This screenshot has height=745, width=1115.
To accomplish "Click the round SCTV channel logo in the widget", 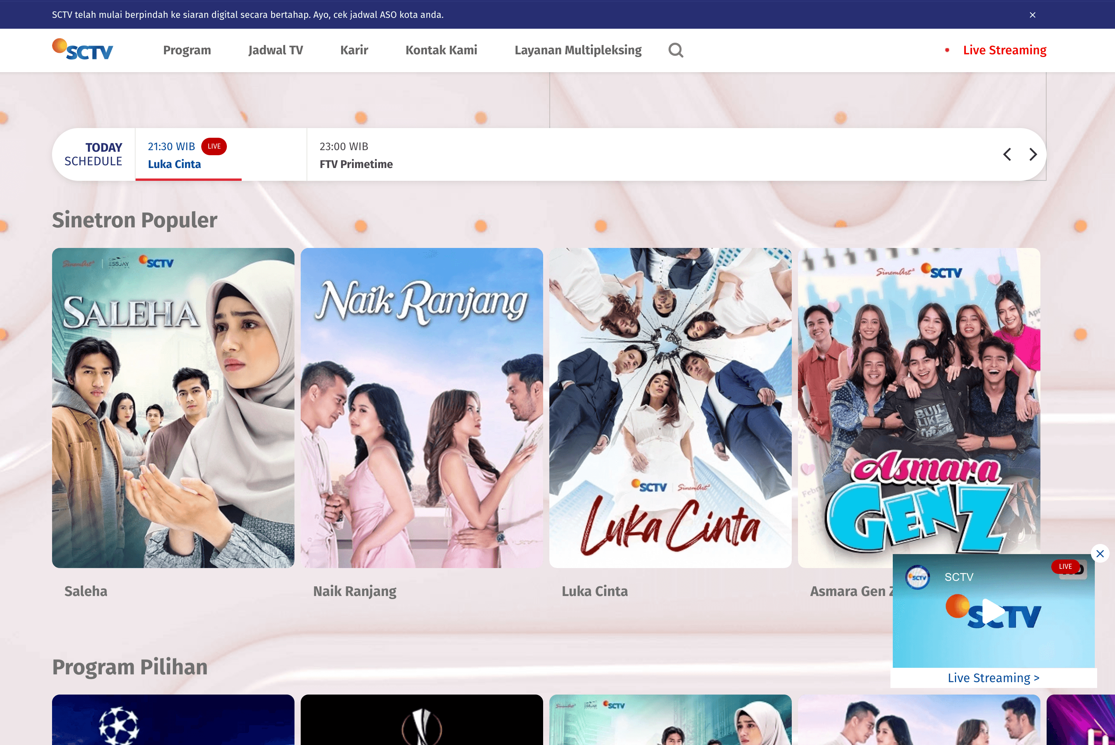I will (x=917, y=577).
